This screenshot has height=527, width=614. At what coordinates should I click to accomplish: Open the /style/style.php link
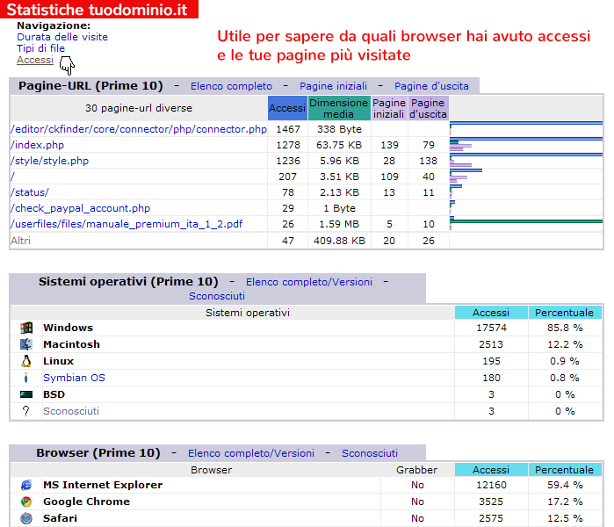50,161
